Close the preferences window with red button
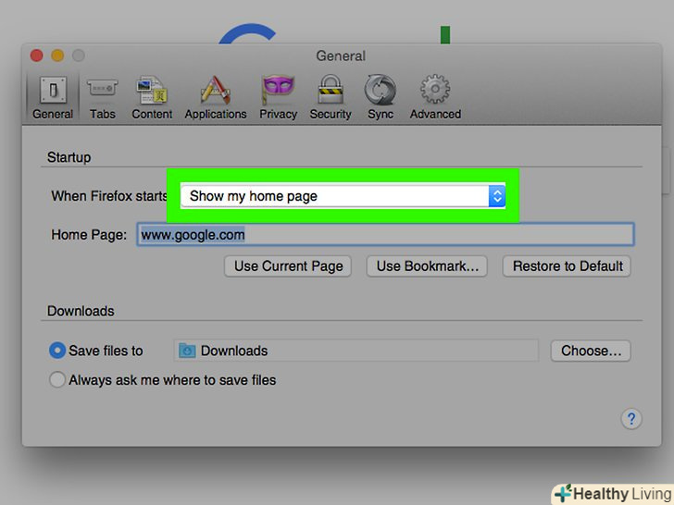The image size is (674, 505). (36, 55)
